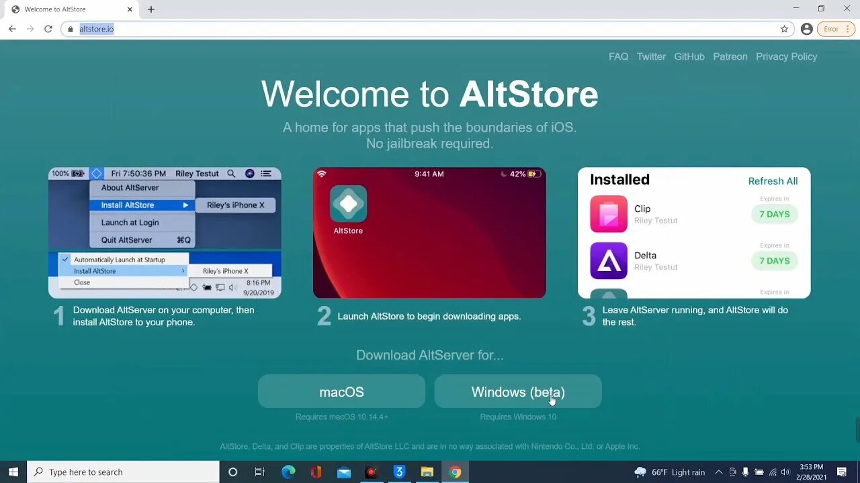Click the Meet Now tray icon
860x483 pixels.
732,472
